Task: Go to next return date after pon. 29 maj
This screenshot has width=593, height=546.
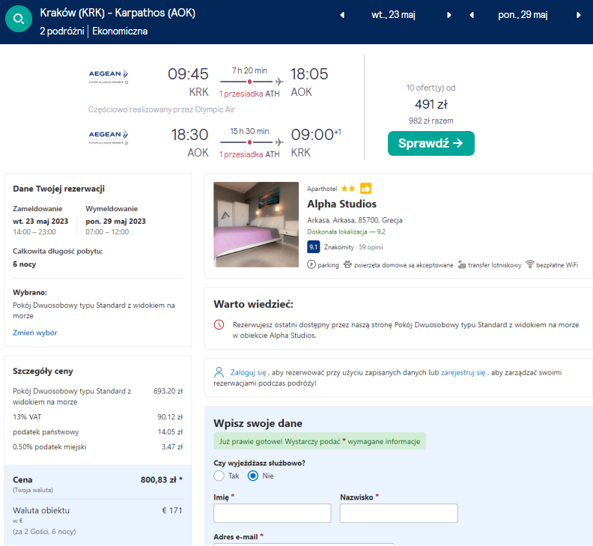Action: click(x=578, y=15)
